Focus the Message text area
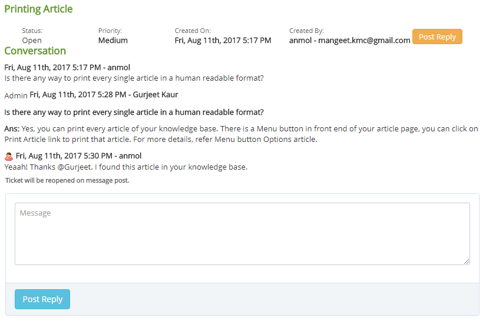The height and width of the screenshot is (321, 486). (242, 234)
